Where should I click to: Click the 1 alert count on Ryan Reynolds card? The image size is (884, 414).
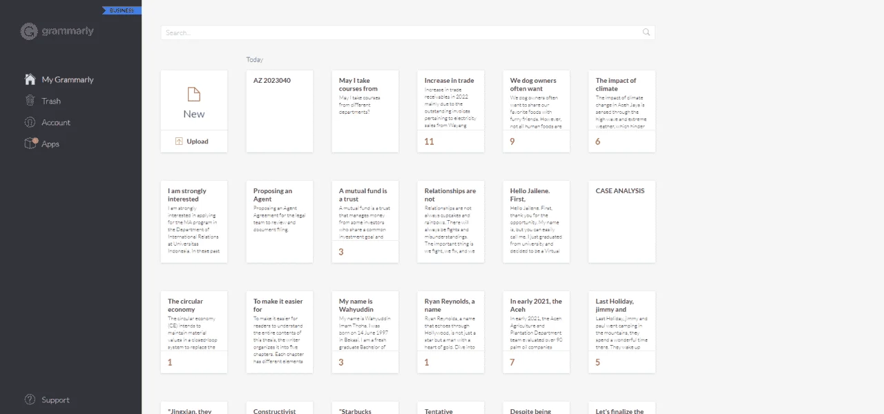(x=427, y=362)
